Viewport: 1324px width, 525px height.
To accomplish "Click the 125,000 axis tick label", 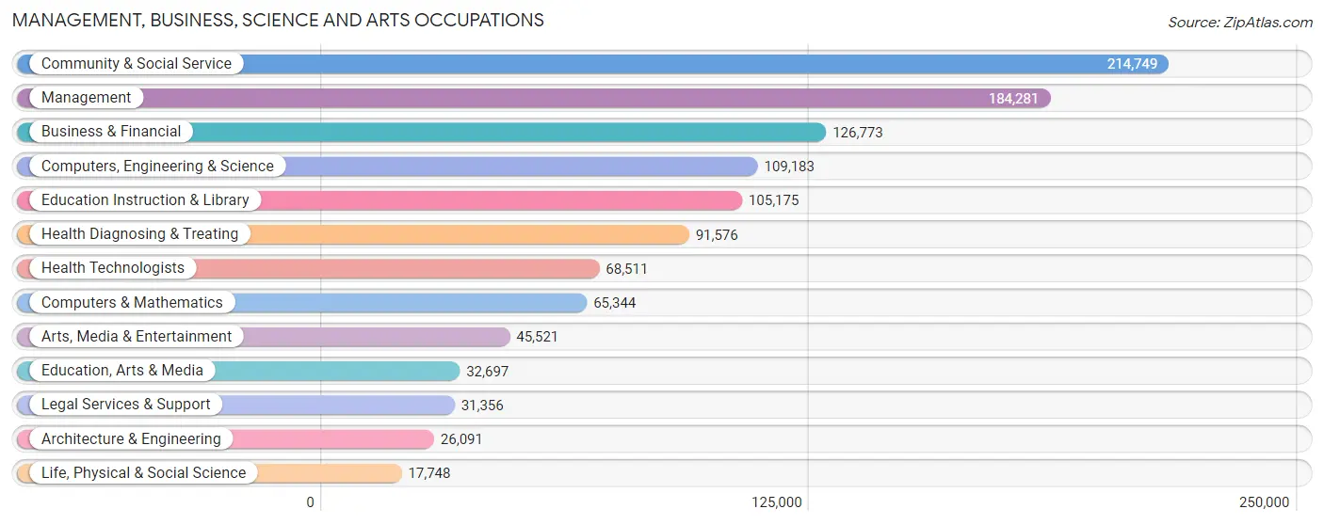I will [777, 502].
